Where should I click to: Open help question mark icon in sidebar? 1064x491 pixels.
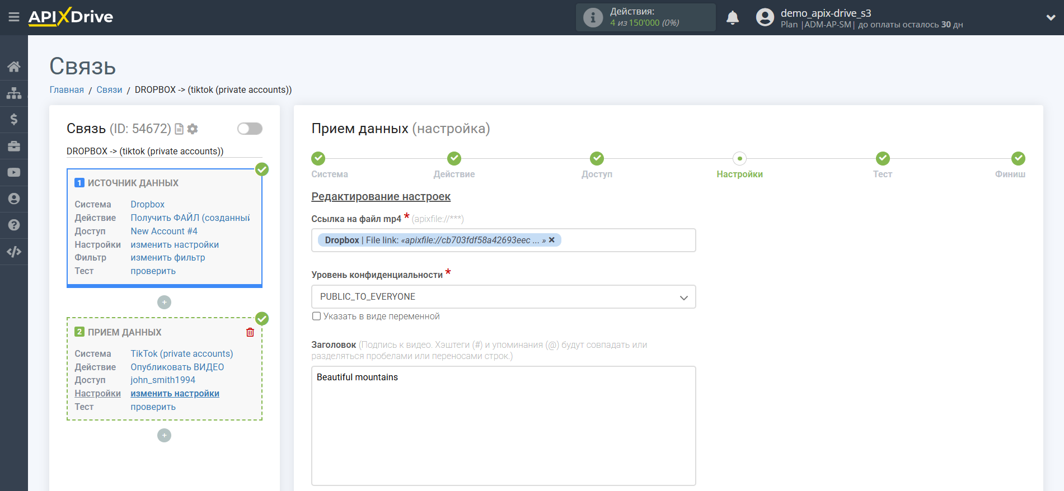pos(14,225)
